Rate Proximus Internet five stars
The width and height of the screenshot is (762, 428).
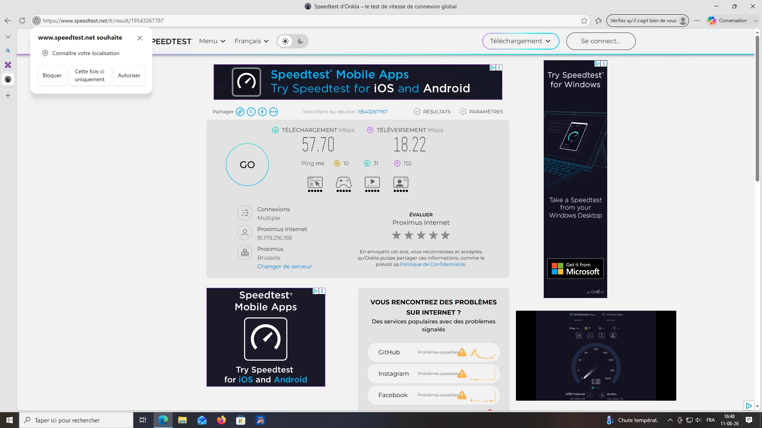[x=446, y=235]
